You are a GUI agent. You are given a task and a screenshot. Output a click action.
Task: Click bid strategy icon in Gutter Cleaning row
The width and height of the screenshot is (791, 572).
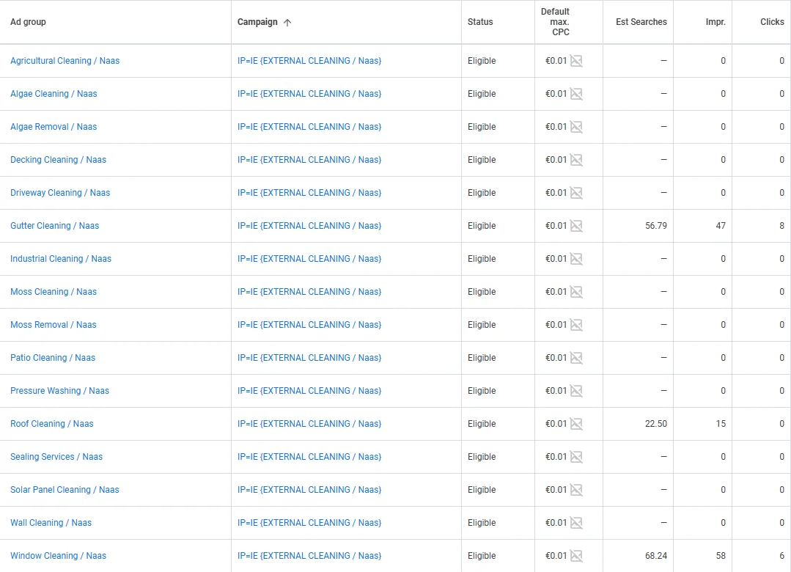click(576, 226)
